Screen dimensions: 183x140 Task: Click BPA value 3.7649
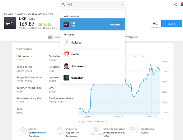[52, 91]
